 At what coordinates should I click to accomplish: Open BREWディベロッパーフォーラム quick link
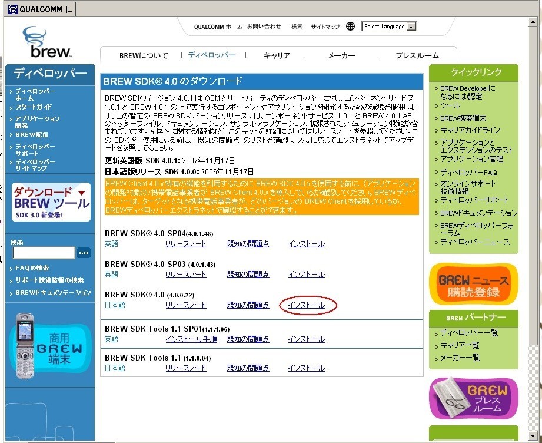coord(476,229)
